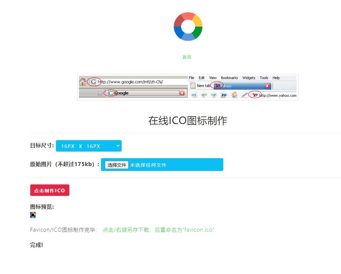Click the generated ICO preview thumbnail
The height and width of the screenshot is (274, 341).
(33, 215)
